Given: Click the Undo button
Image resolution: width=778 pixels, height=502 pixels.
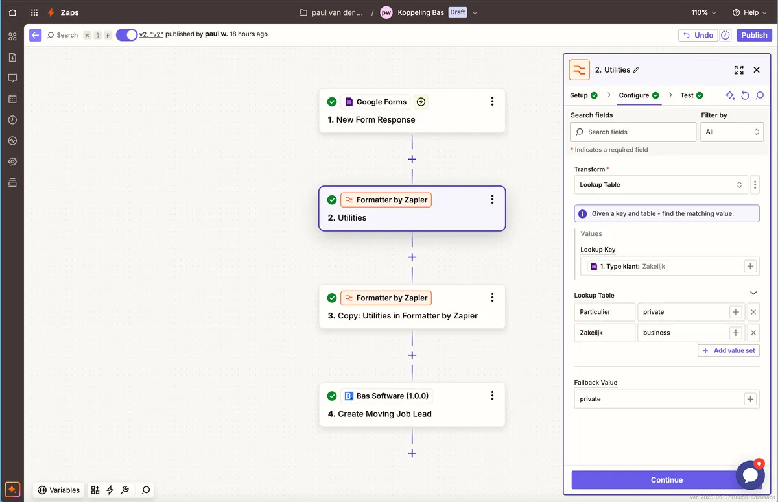Looking at the screenshot, I should [698, 35].
